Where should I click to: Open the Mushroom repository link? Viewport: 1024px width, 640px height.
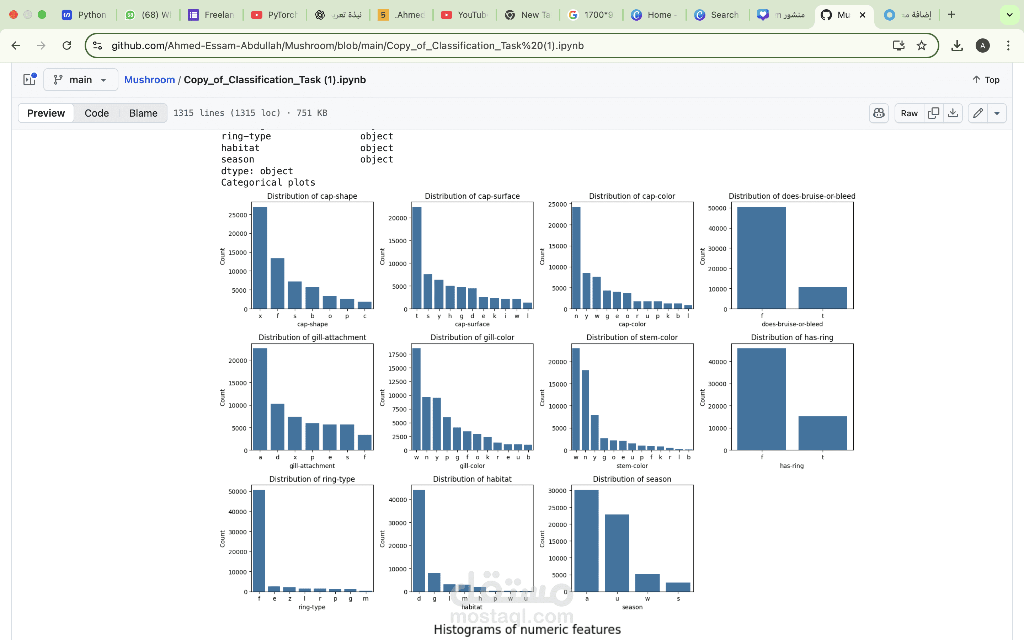149,80
